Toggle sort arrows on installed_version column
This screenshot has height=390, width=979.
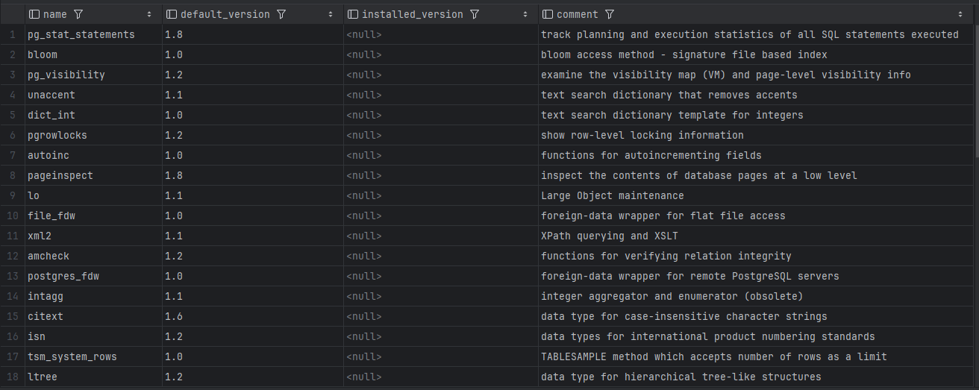pyautogui.click(x=525, y=14)
